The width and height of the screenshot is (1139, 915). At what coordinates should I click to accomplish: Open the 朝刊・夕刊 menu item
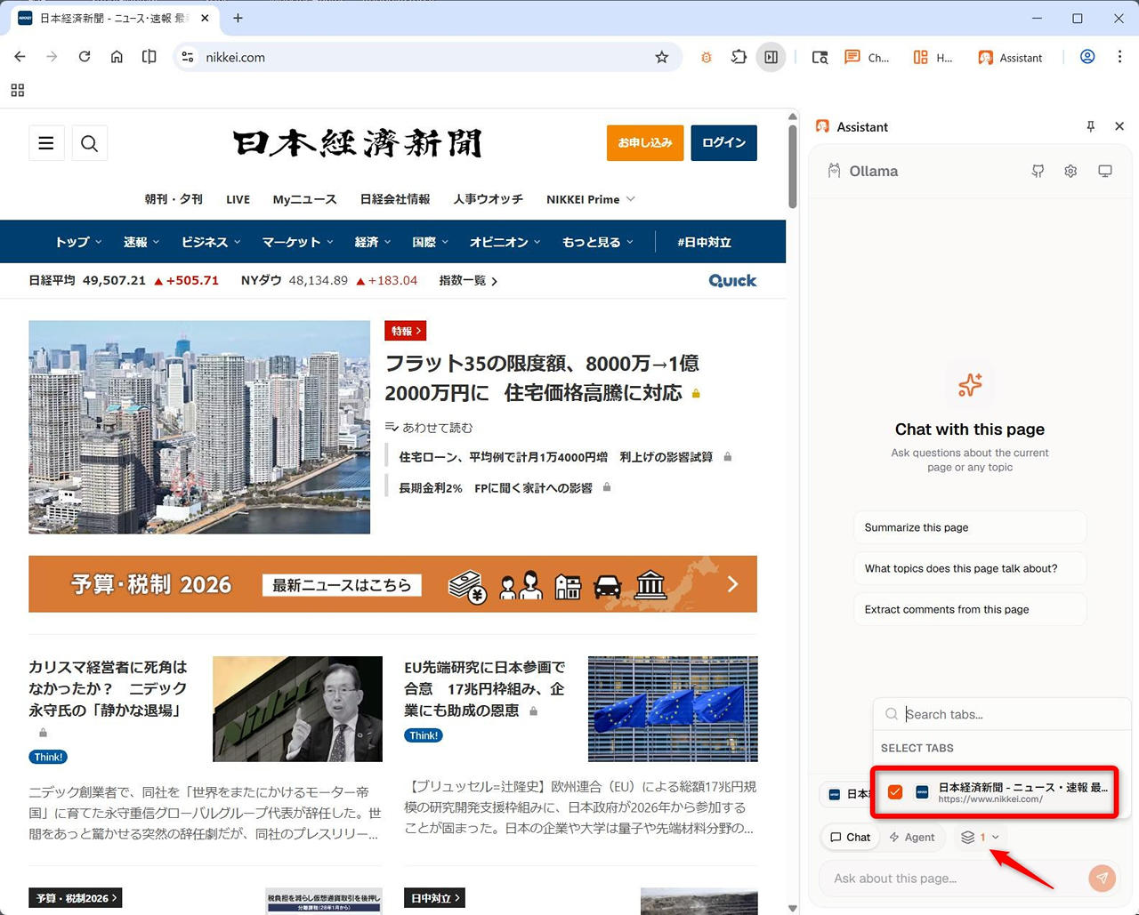(x=174, y=199)
